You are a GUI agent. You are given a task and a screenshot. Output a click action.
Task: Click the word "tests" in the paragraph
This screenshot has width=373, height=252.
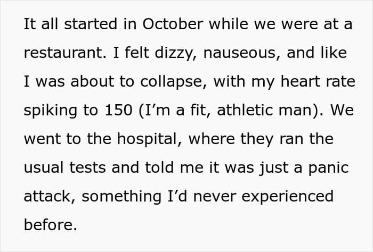(87, 167)
